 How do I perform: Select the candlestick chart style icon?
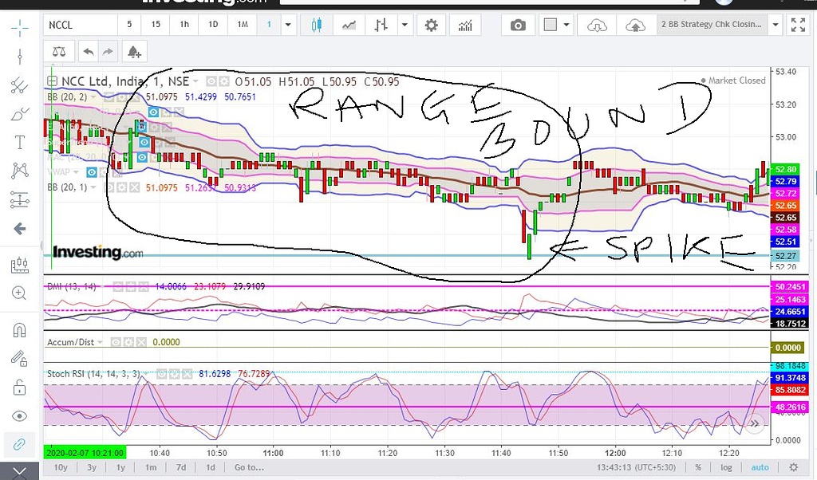pos(317,25)
